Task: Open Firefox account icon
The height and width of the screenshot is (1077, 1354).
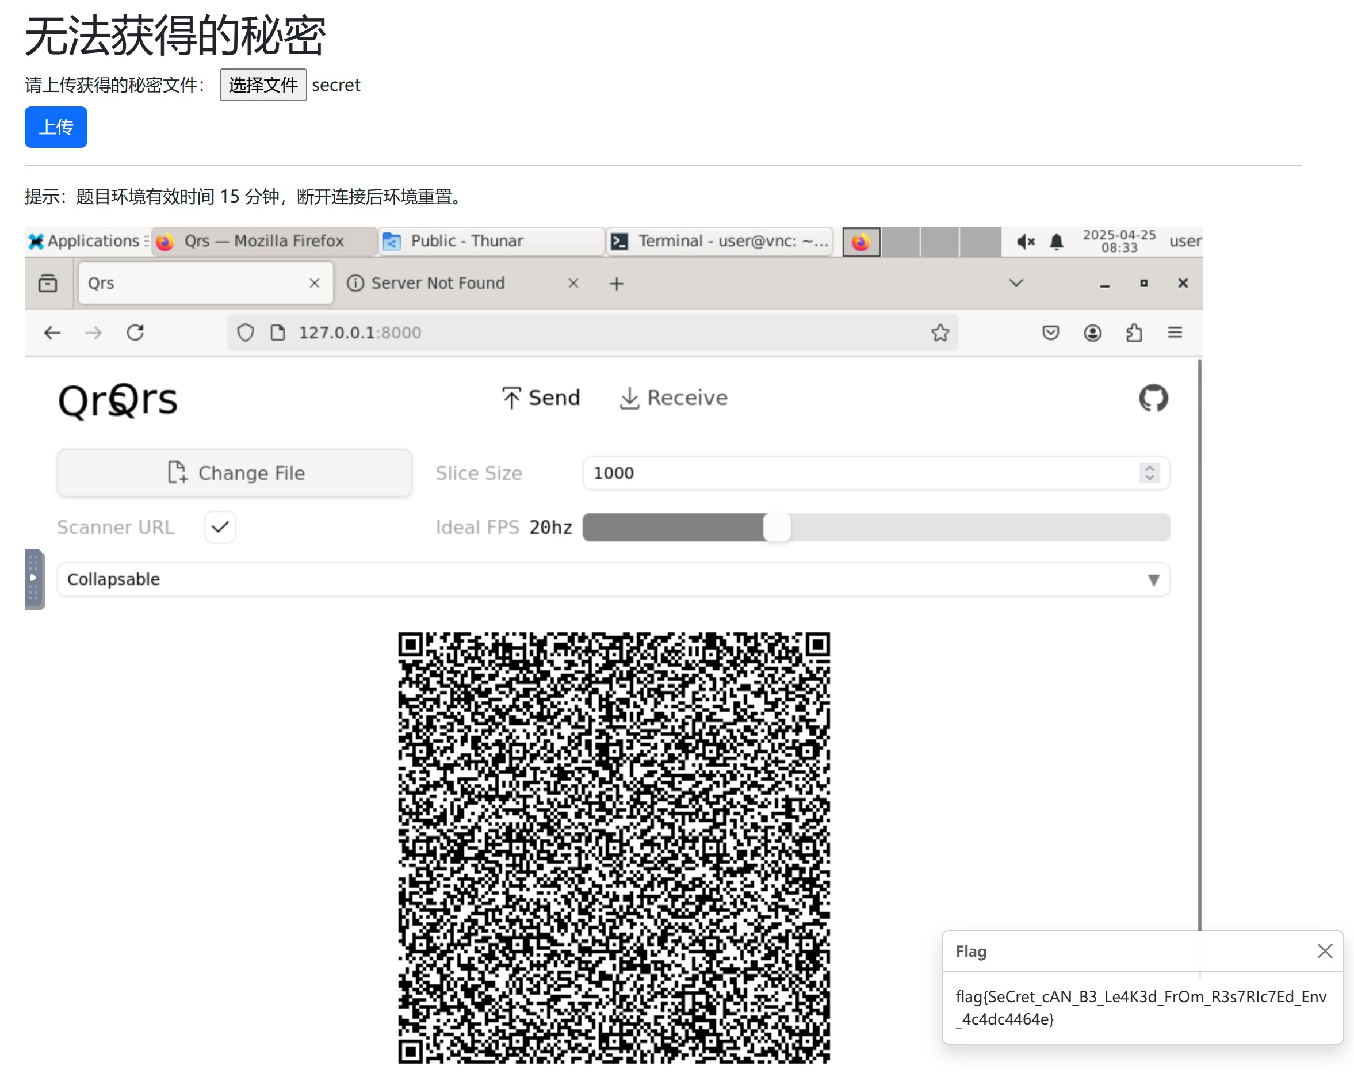Action: click(1092, 332)
